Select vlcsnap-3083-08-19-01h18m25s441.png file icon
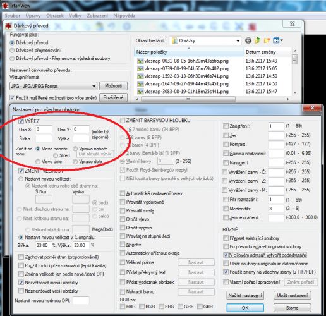 [140, 92]
